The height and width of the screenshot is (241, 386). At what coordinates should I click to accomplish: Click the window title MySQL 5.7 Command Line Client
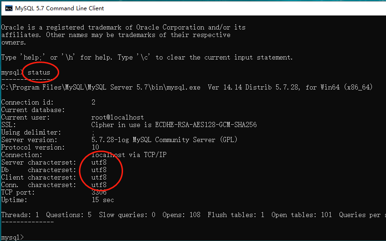59,8
